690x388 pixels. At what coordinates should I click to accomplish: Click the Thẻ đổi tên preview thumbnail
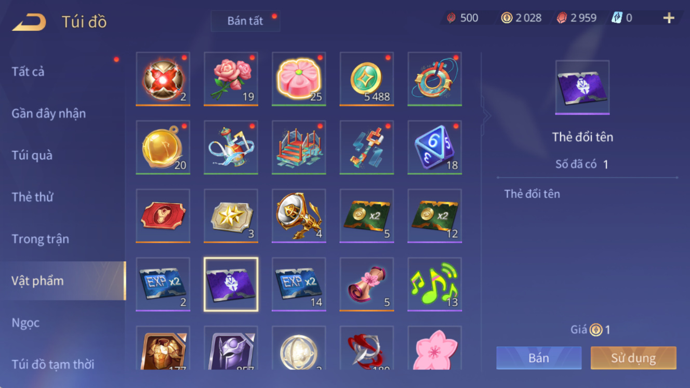(x=582, y=87)
